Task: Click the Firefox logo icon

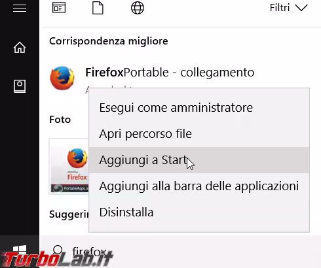Action: pos(62,78)
